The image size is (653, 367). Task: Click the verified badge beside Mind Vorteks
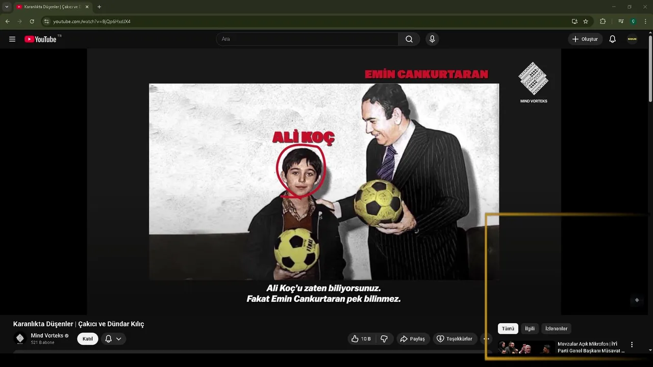point(67,336)
